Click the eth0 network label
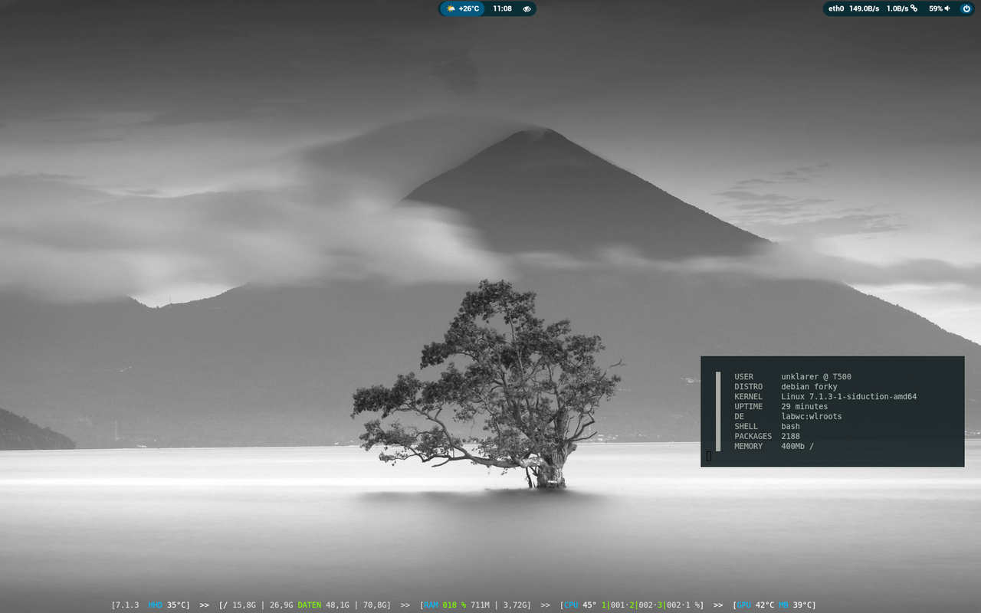Viewport: 981px width, 613px height. coord(835,8)
